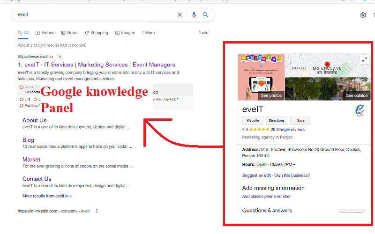Open the Tools options
This screenshot has width=375, height=234.
click(x=203, y=33)
